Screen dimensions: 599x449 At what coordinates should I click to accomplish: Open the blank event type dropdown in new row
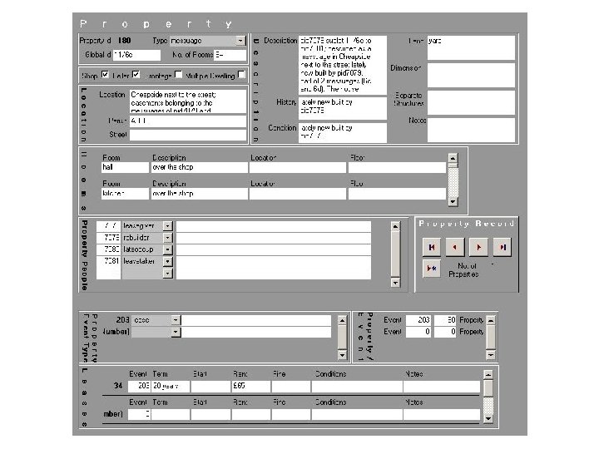tap(176, 332)
